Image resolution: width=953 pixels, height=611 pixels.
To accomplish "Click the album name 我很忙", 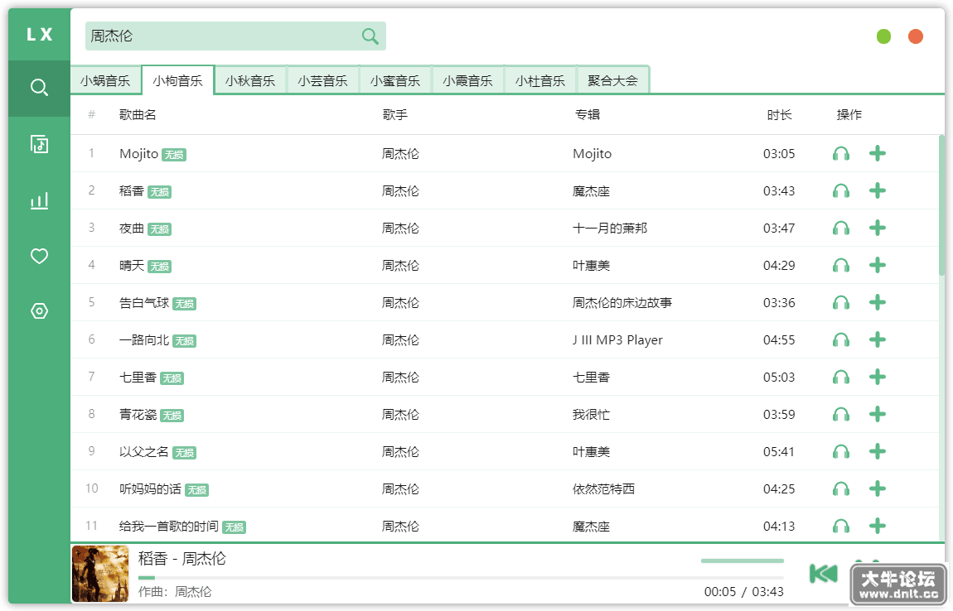I will pyautogui.click(x=592, y=415).
